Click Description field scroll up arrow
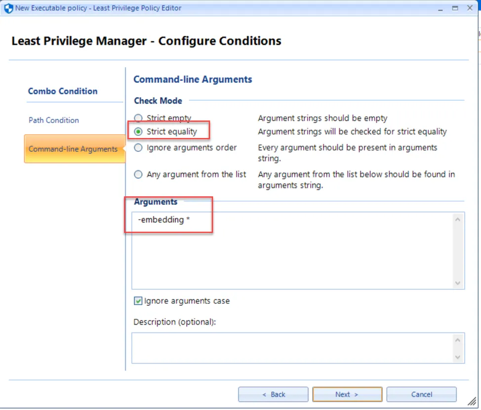This screenshot has width=481, height=410. (x=458, y=340)
